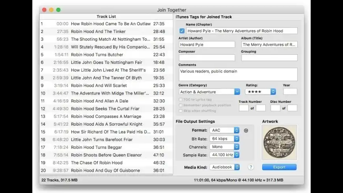Click the Track List column header
Screen dimensions: 343x193
pyautogui.click(x=106, y=17)
